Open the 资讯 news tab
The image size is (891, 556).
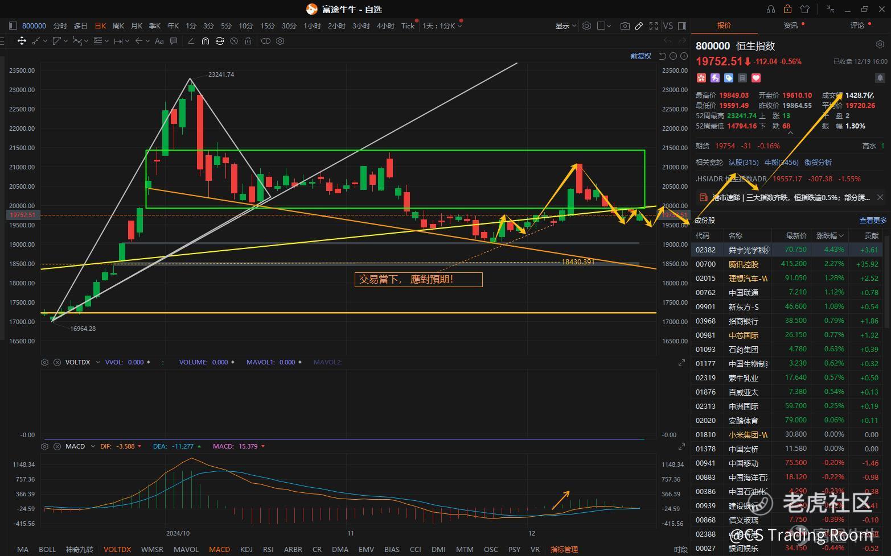791,26
